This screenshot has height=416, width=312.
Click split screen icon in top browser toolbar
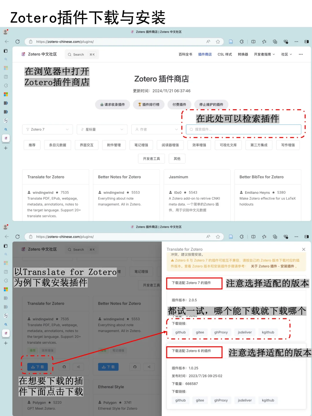click(x=253, y=42)
